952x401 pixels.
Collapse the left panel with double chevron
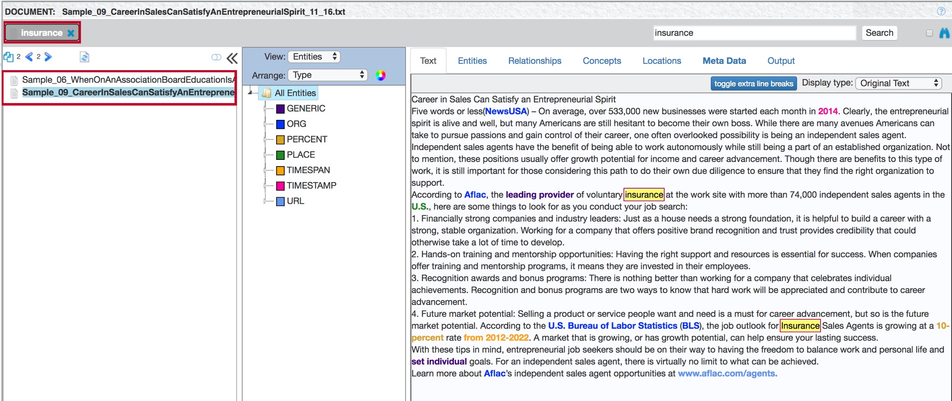(x=232, y=58)
